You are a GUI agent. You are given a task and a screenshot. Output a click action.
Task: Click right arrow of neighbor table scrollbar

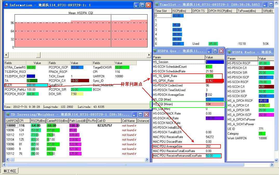tap(147, 159)
